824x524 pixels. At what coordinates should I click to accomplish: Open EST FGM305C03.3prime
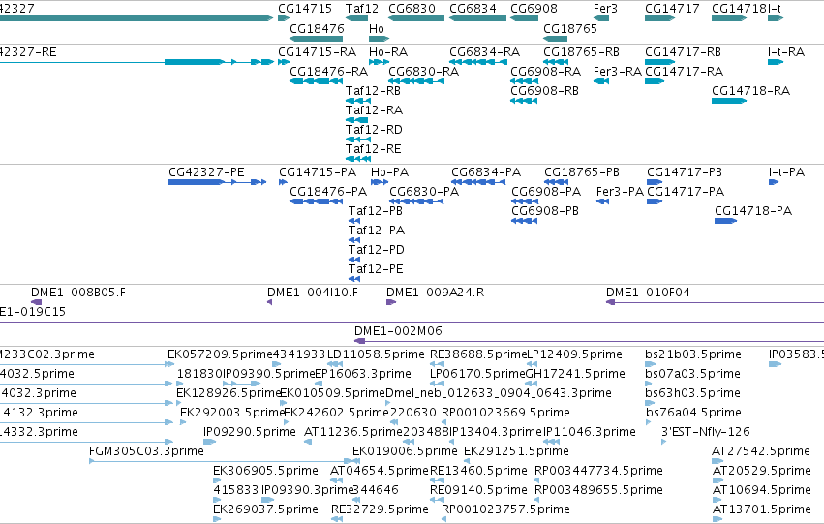pos(146,451)
